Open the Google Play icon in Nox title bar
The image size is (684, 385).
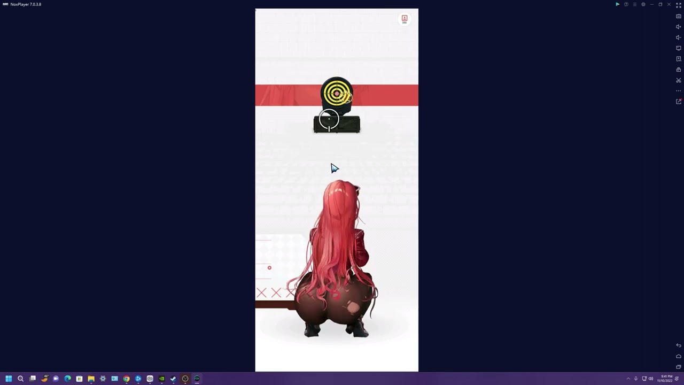(617, 4)
